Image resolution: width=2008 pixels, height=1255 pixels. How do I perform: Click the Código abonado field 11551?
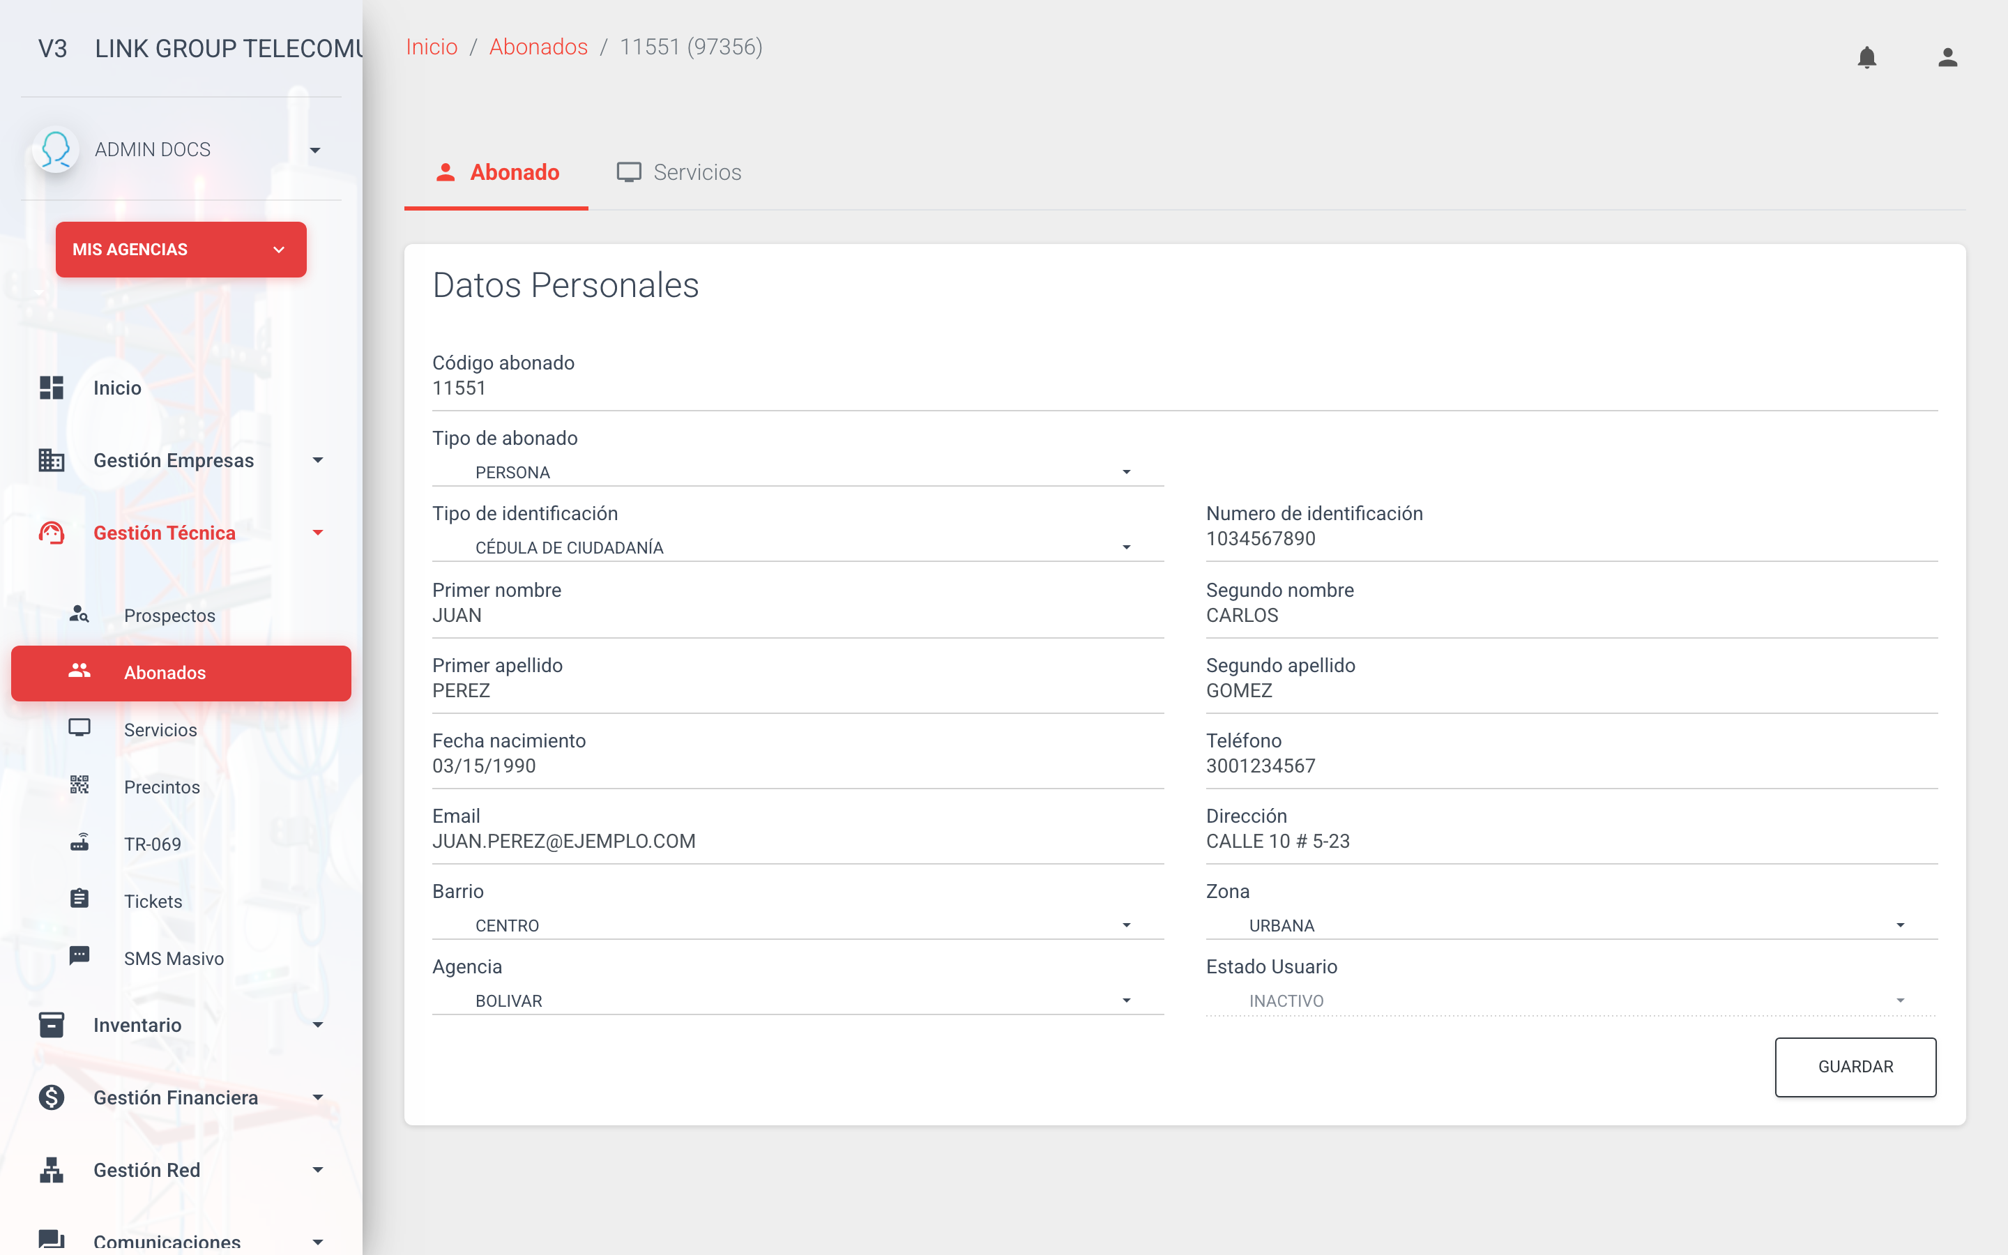1185,388
